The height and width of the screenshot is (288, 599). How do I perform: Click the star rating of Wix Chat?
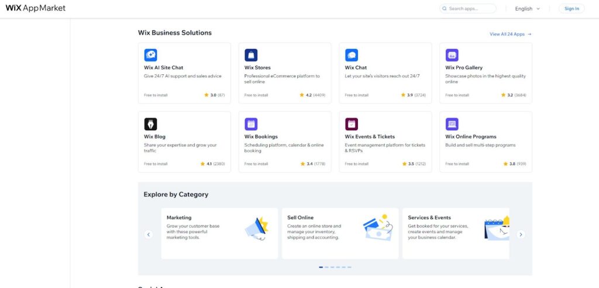(x=413, y=95)
